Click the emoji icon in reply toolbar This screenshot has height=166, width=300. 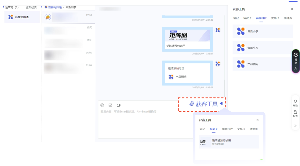[x=102, y=105]
